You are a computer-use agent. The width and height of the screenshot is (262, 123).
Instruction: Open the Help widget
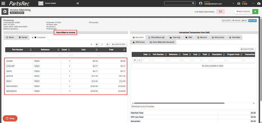(10, 118)
